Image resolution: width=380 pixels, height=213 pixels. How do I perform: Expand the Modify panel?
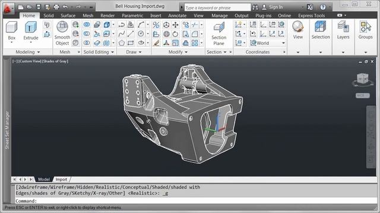pos(178,52)
